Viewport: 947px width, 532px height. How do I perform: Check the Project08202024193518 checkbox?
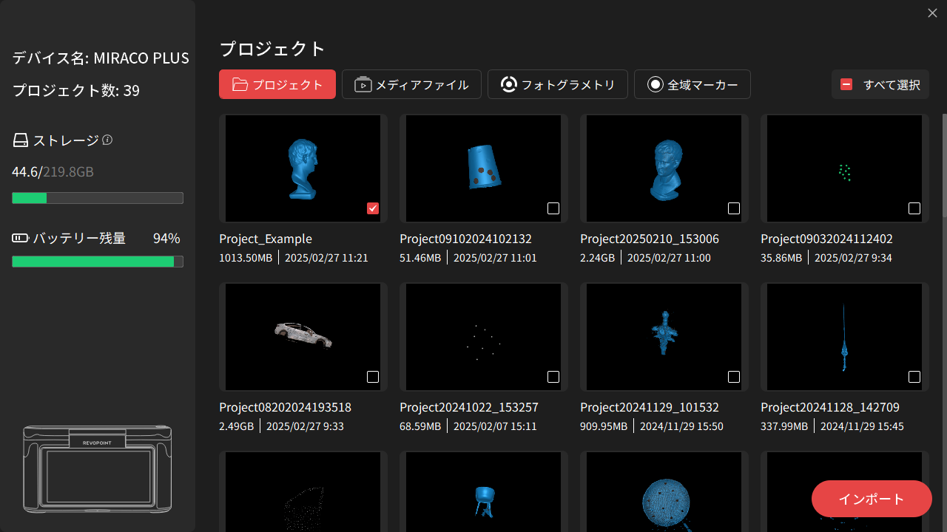click(373, 377)
